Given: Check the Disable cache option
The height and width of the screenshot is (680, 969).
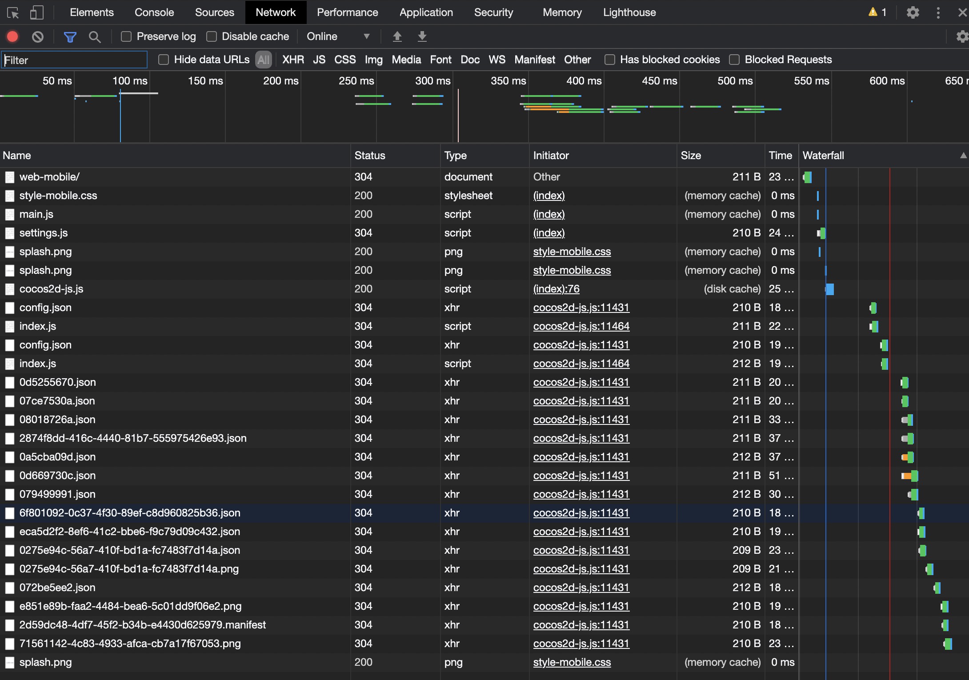Looking at the screenshot, I should (212, 36).
